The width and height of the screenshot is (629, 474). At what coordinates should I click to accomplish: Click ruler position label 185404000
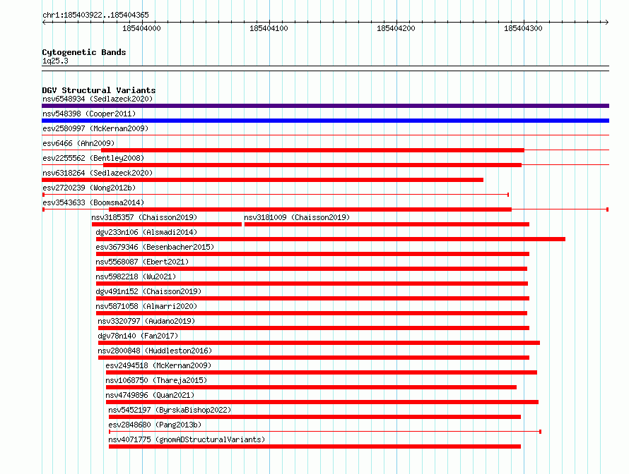[x=141, y=28]
